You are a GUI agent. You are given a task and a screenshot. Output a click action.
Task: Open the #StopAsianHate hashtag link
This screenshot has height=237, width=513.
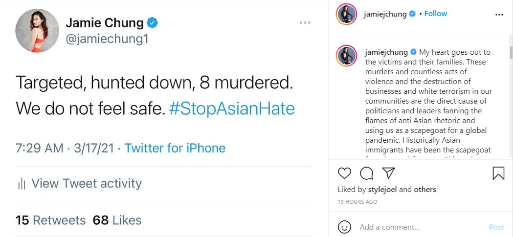click(232, 108)
